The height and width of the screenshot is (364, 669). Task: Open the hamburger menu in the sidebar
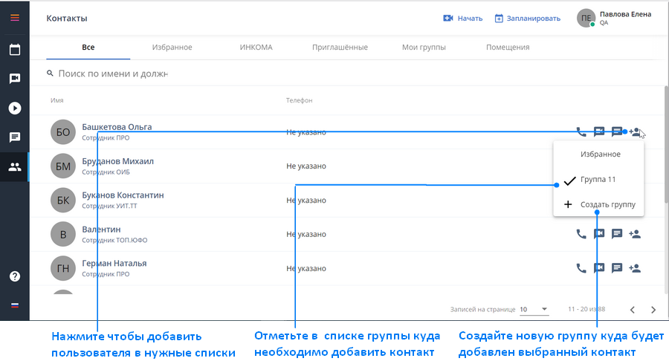[15, 18]
